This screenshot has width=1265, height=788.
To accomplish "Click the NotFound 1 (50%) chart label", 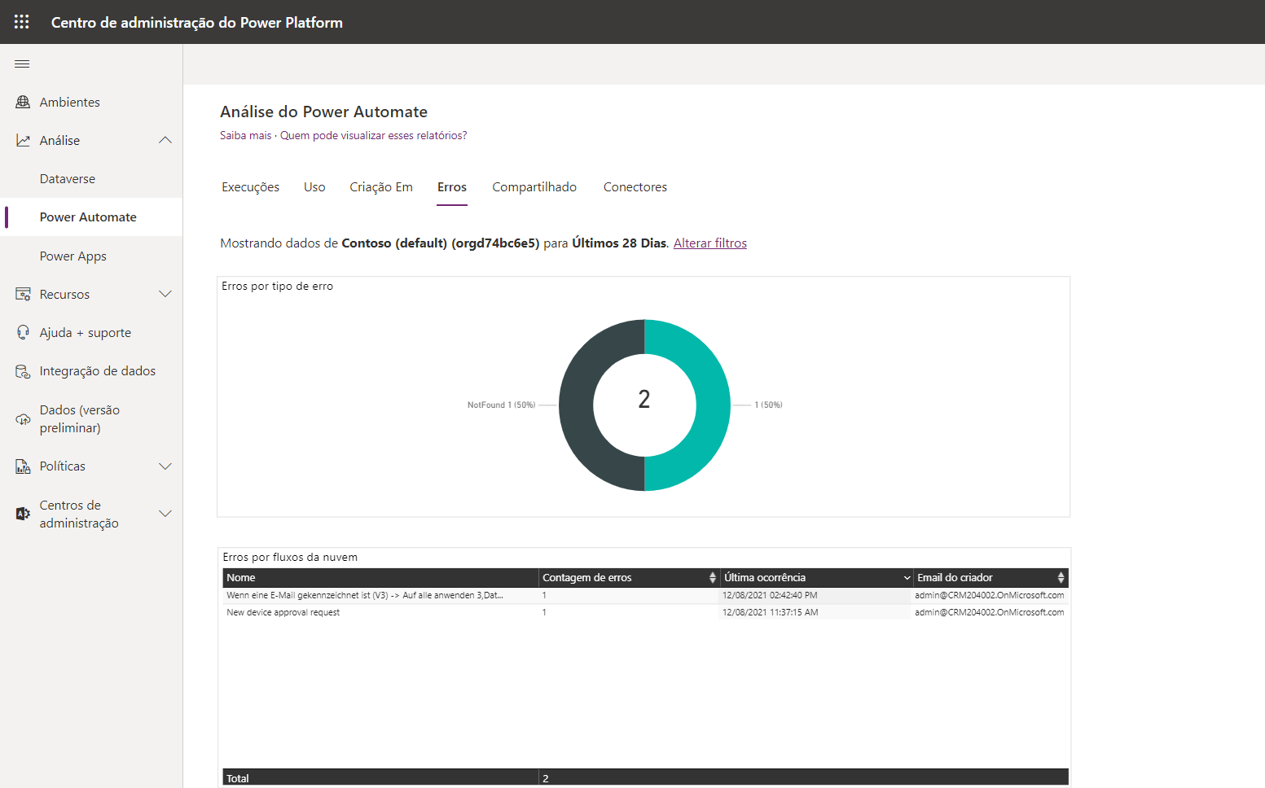I will pos(501,405).
